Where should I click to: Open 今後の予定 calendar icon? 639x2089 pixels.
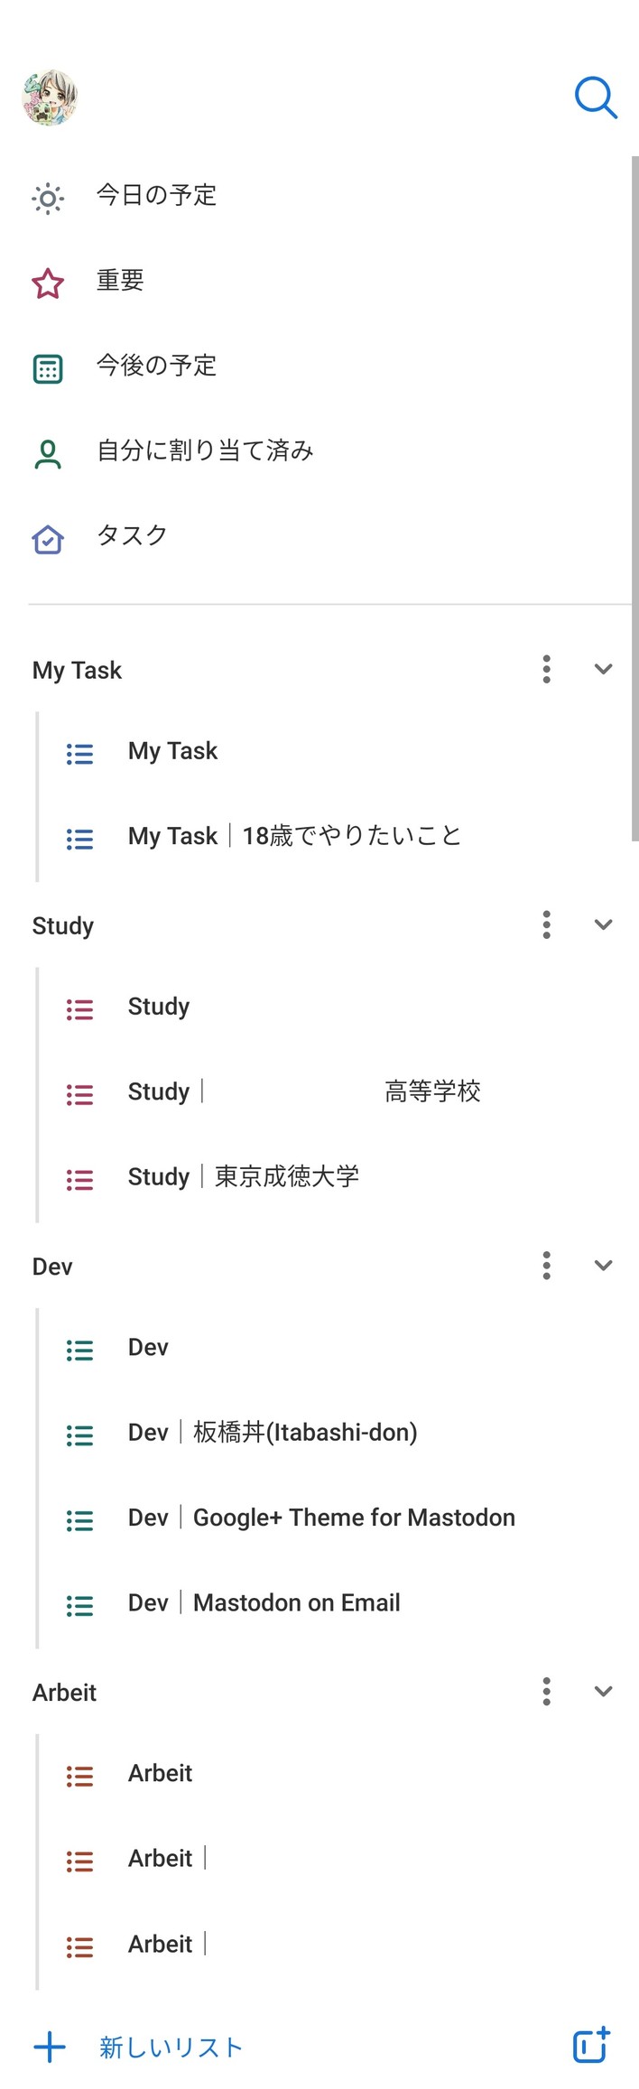[48, 368]
